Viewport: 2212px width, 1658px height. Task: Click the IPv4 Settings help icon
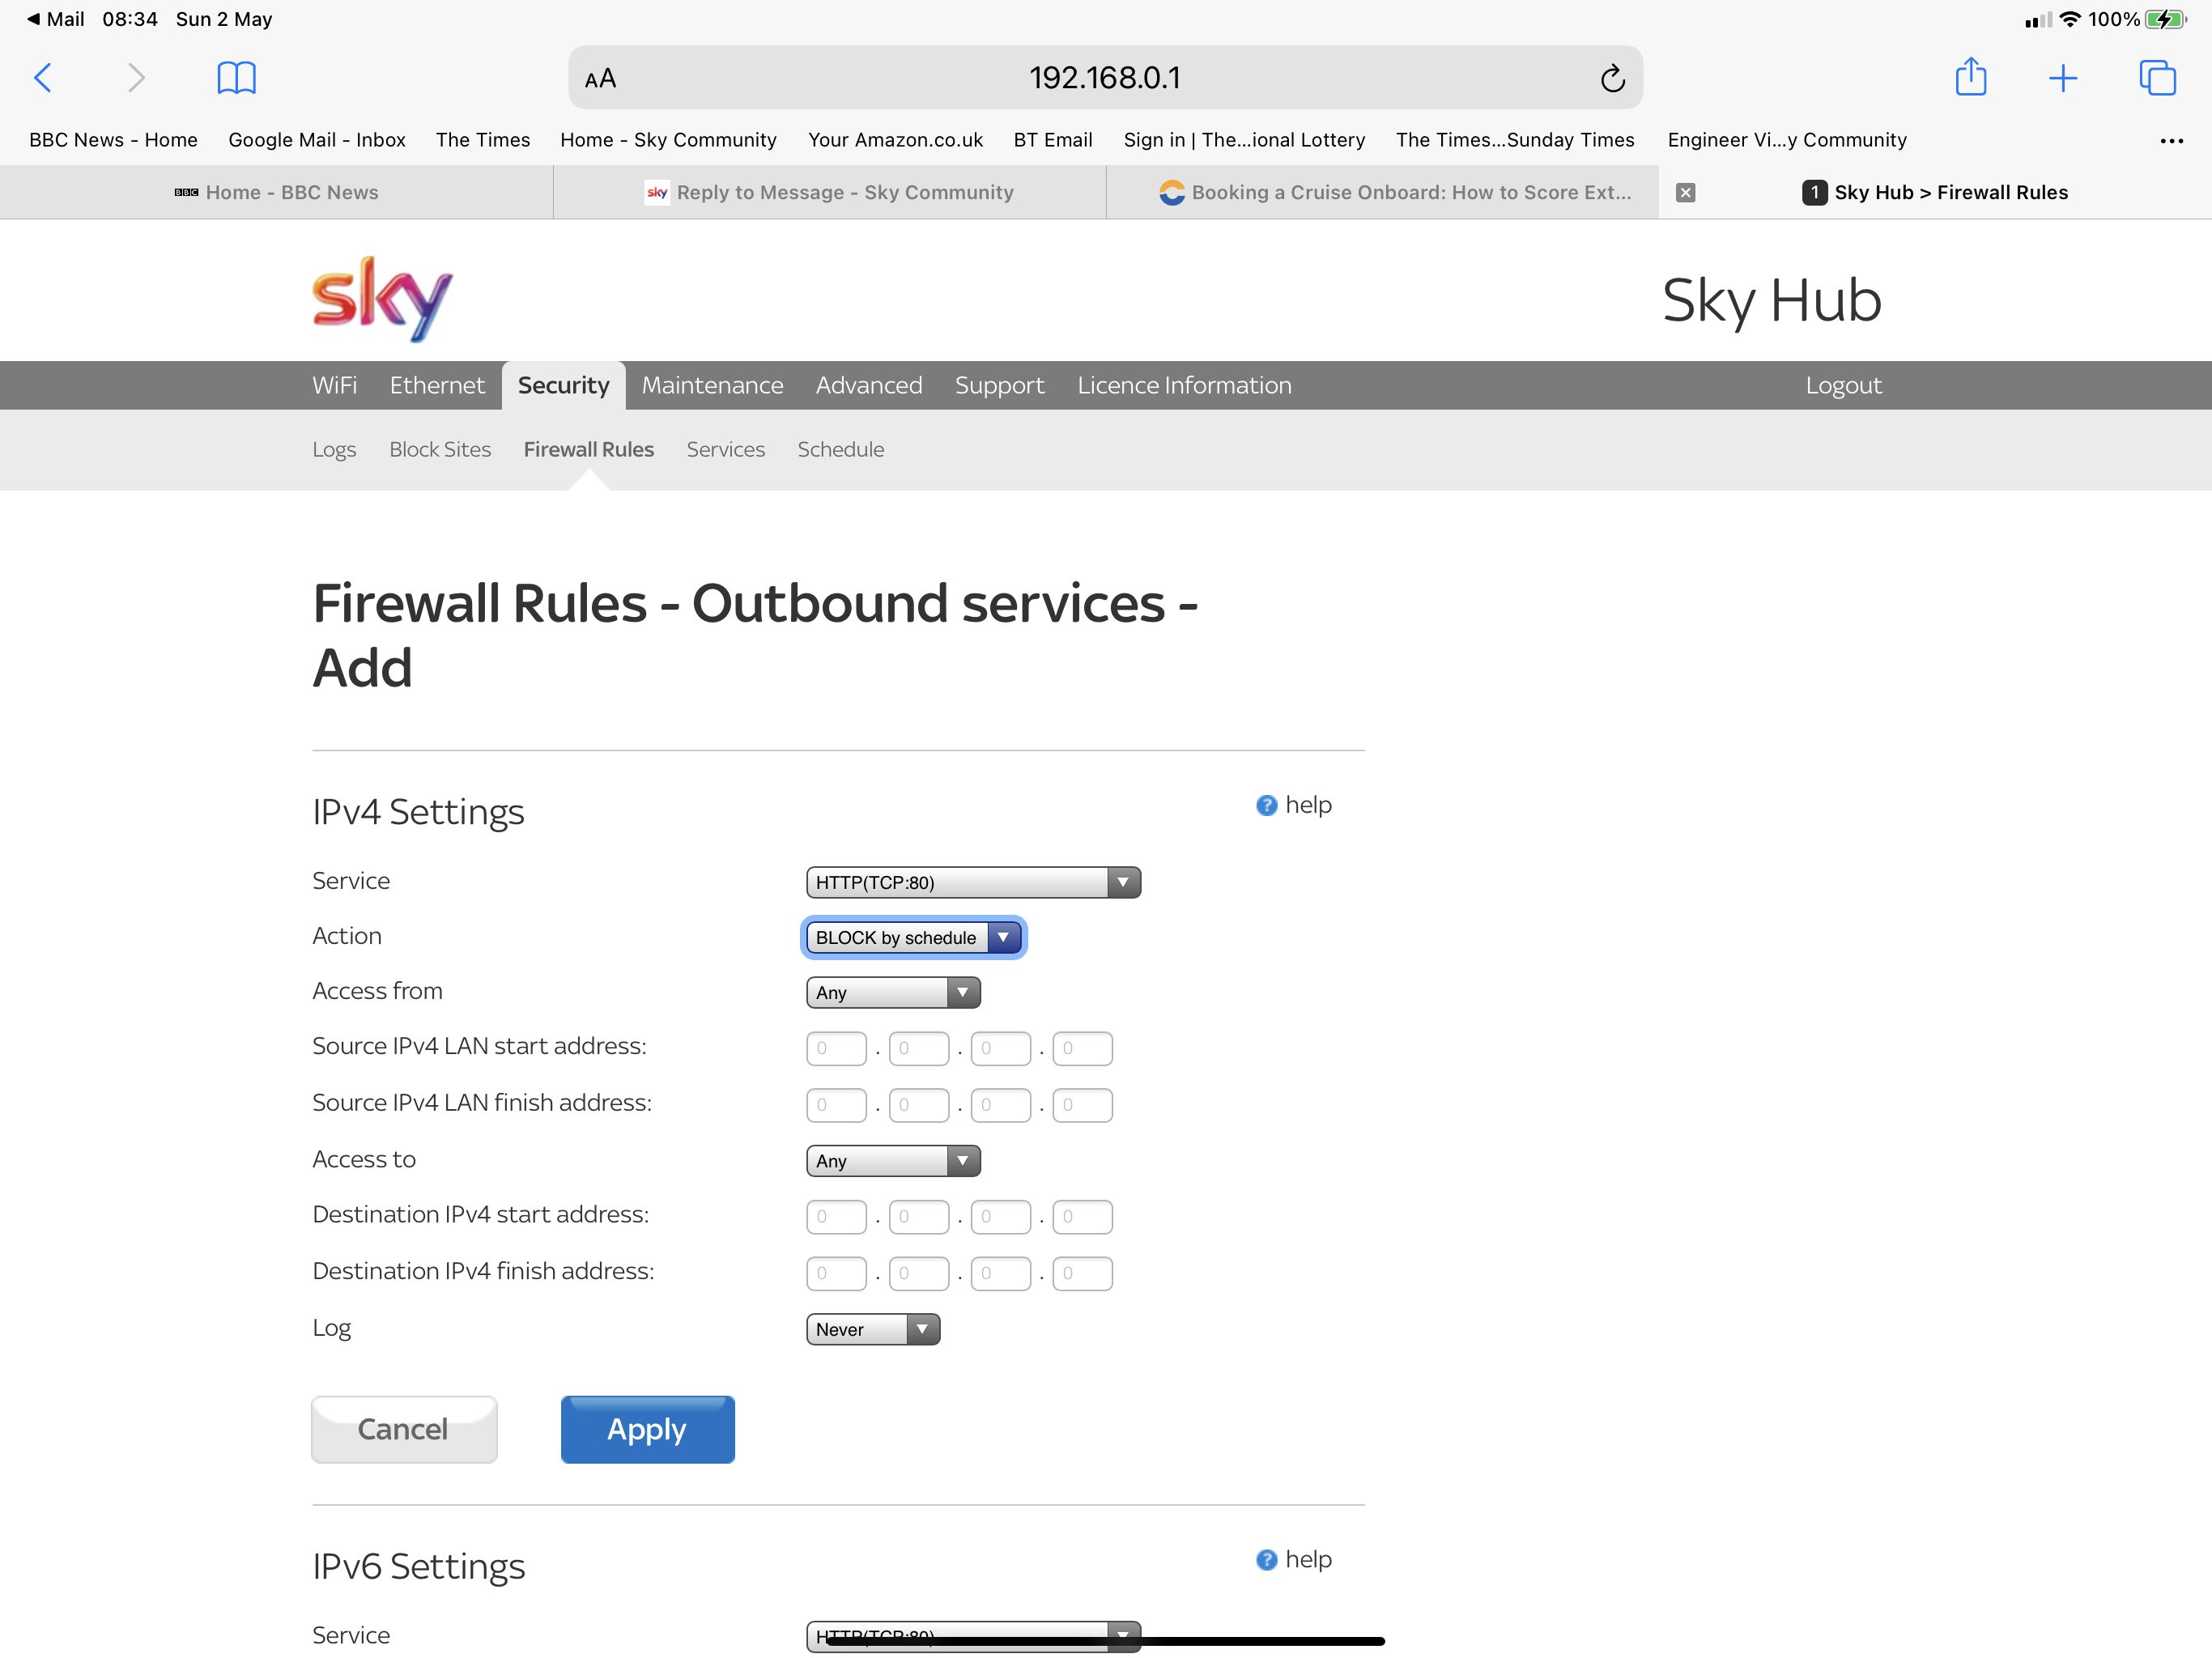[1266, 805]
